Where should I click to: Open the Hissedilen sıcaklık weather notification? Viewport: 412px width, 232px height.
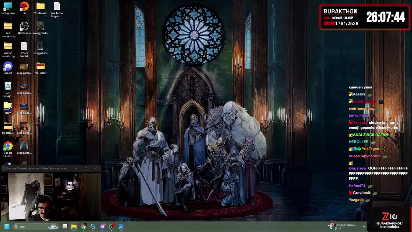pyautogui.click(x=342, y=227)
